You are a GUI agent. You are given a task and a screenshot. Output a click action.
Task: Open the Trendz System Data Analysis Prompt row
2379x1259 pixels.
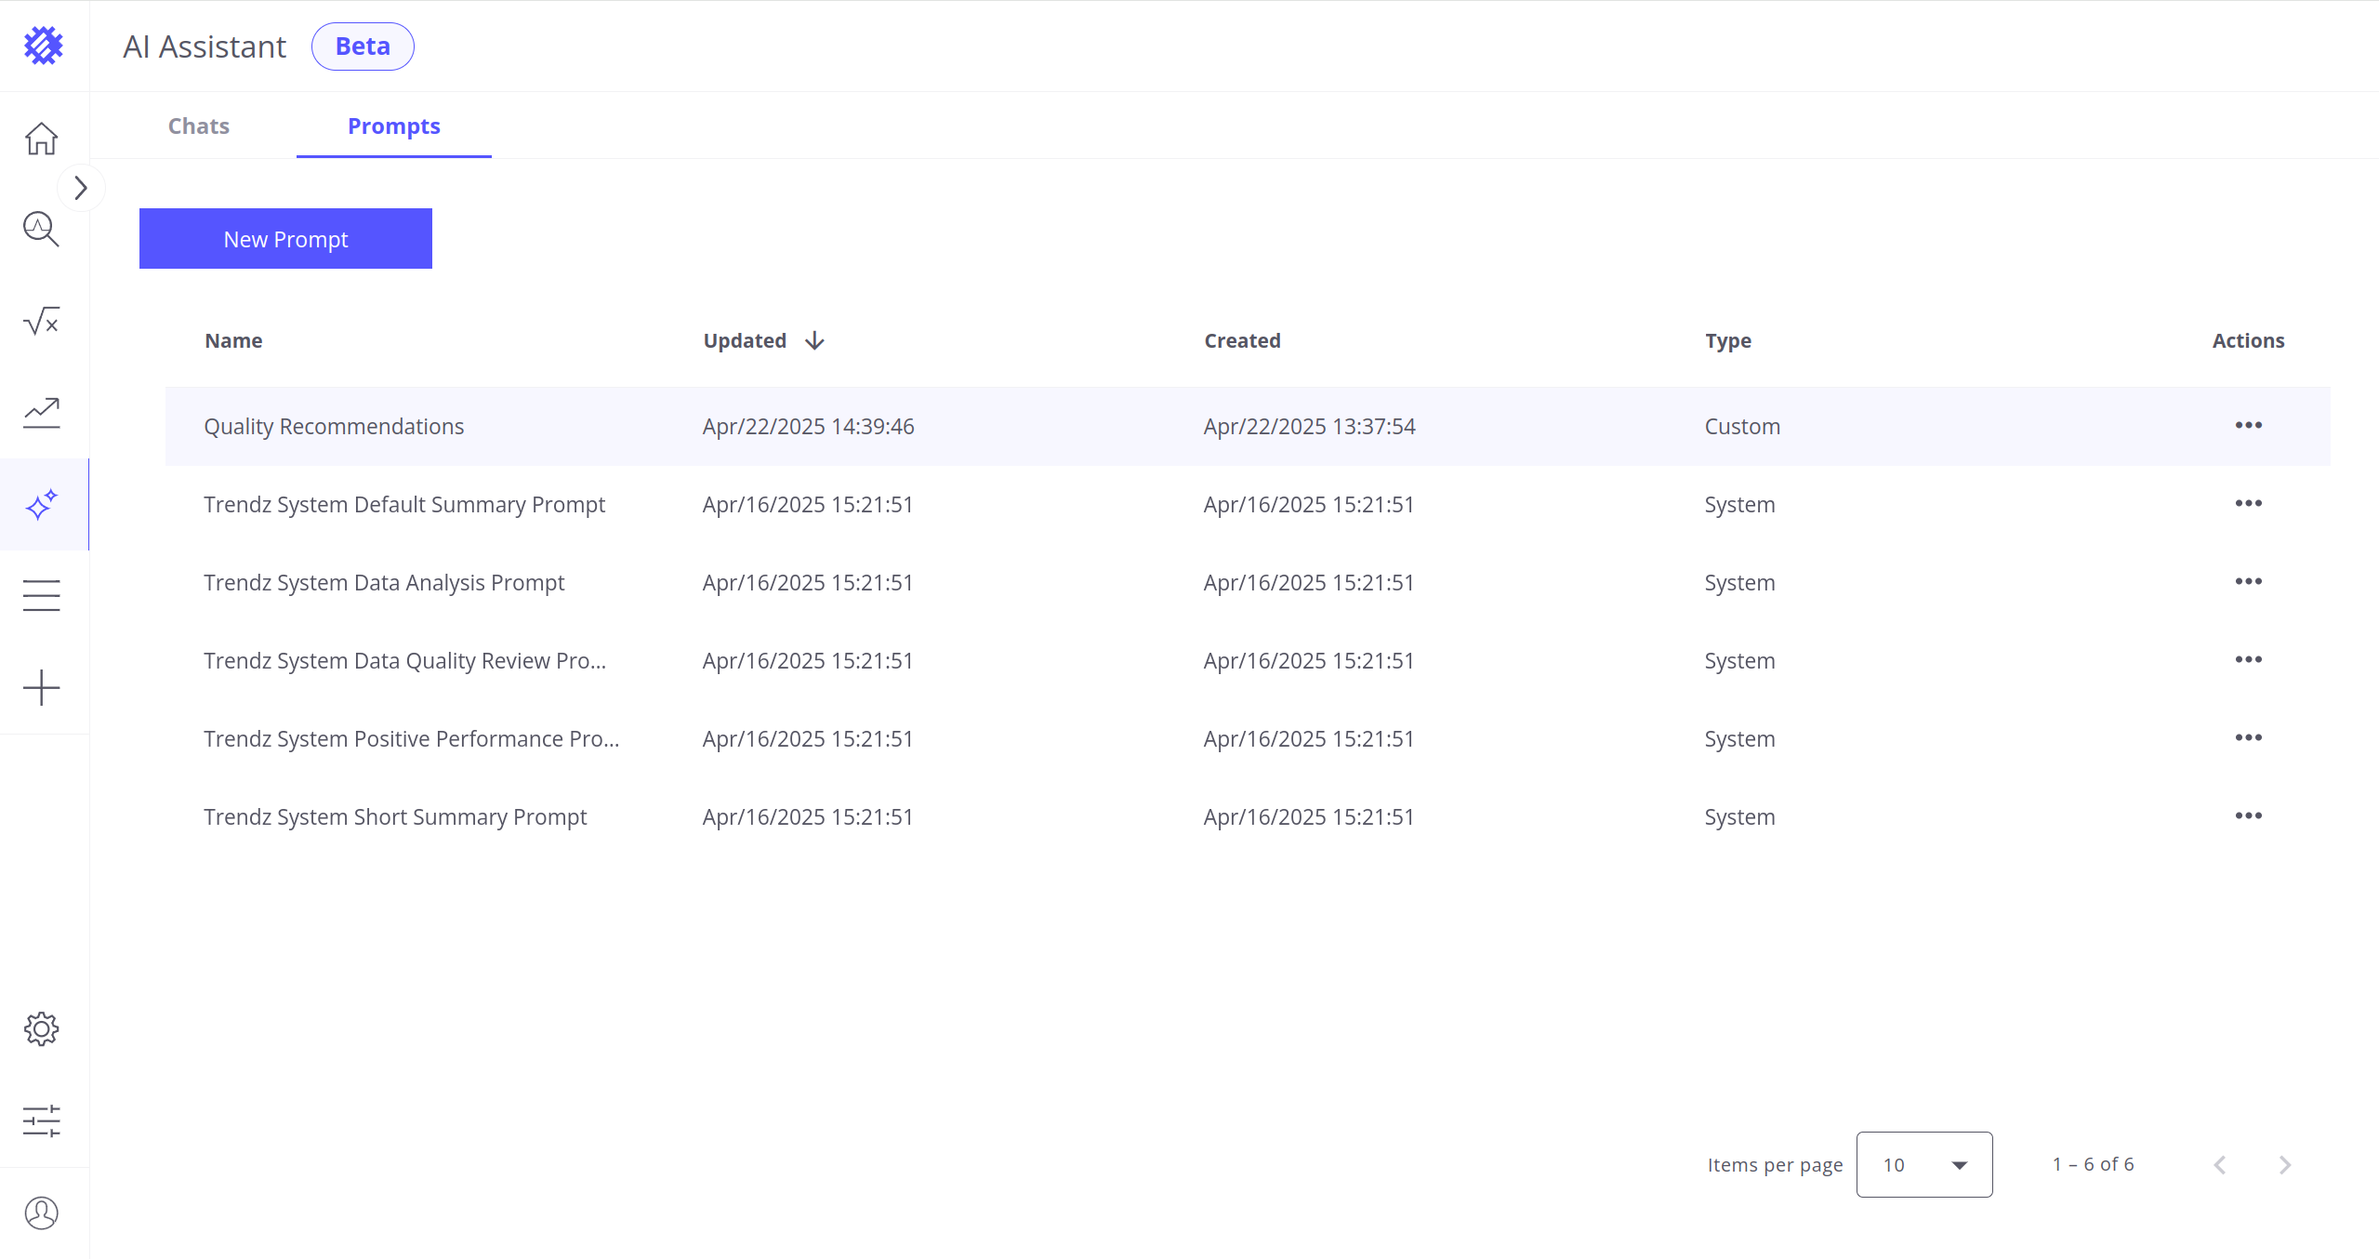tap(384, 583)
